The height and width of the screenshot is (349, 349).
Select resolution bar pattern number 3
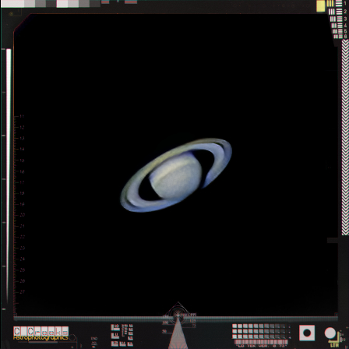(x=337, y=19)
